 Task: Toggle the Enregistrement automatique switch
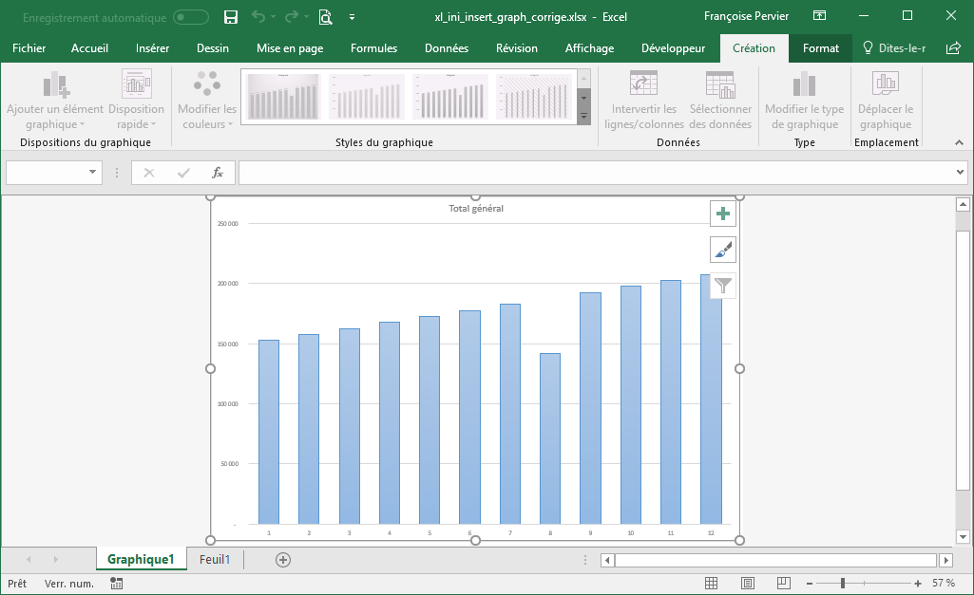(191, 17)
